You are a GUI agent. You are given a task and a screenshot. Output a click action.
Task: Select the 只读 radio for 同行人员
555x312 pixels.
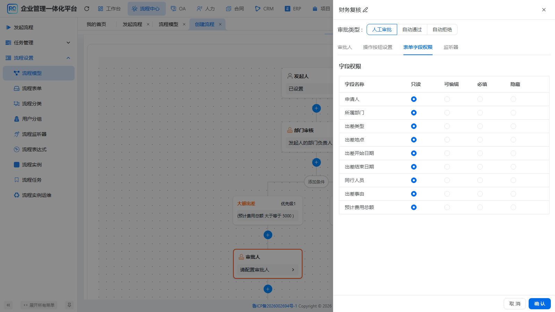pyautogui.click(x=414, y=180)
